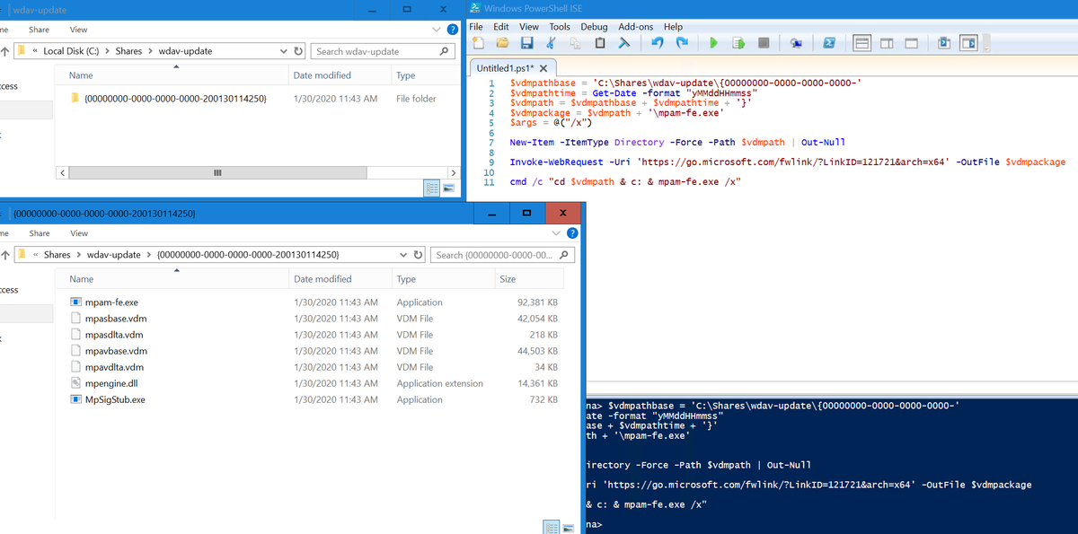Run the script with the green play icon
The image size is (1078, 534).
point(713,43)
